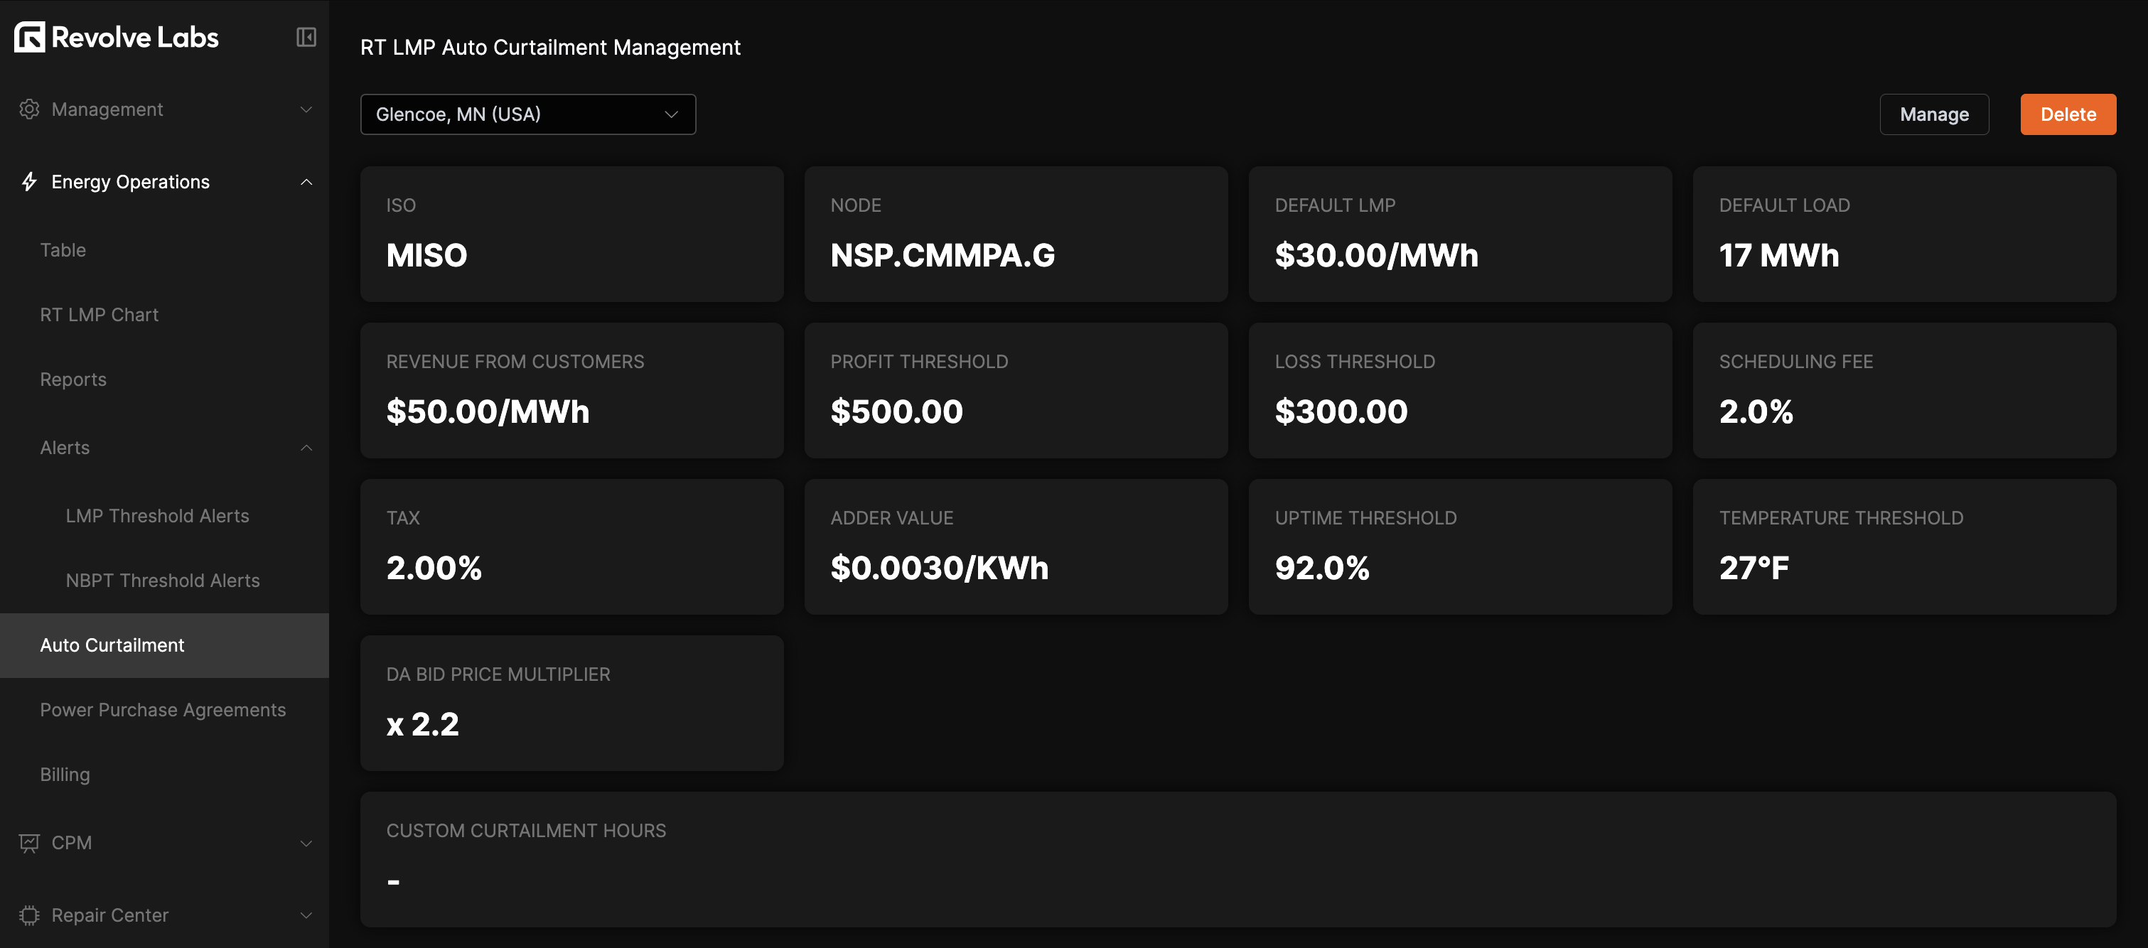
Task: Open NBPT Threshold Alerts
Action: 163,581
